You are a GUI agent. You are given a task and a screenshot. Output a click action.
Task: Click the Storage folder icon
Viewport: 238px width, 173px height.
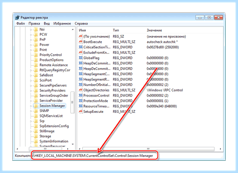click(x=36, y=136)
